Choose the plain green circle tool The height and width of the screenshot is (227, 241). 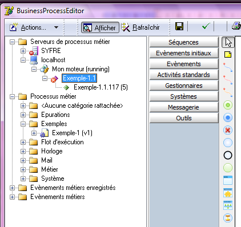point(228,168)
